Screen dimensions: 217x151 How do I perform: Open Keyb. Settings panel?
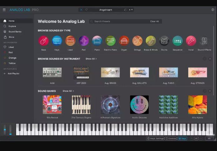click(x=155, y=139)
